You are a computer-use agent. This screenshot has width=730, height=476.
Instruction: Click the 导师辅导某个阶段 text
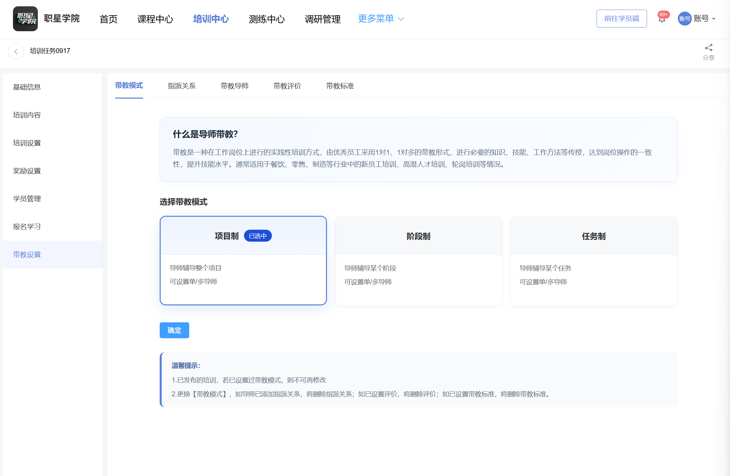(x=370, y=268)
